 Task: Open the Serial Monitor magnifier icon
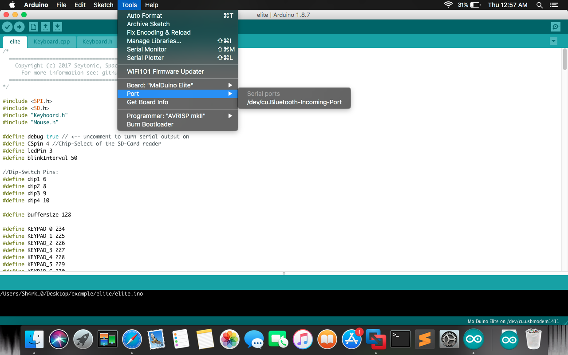(556, 27)
